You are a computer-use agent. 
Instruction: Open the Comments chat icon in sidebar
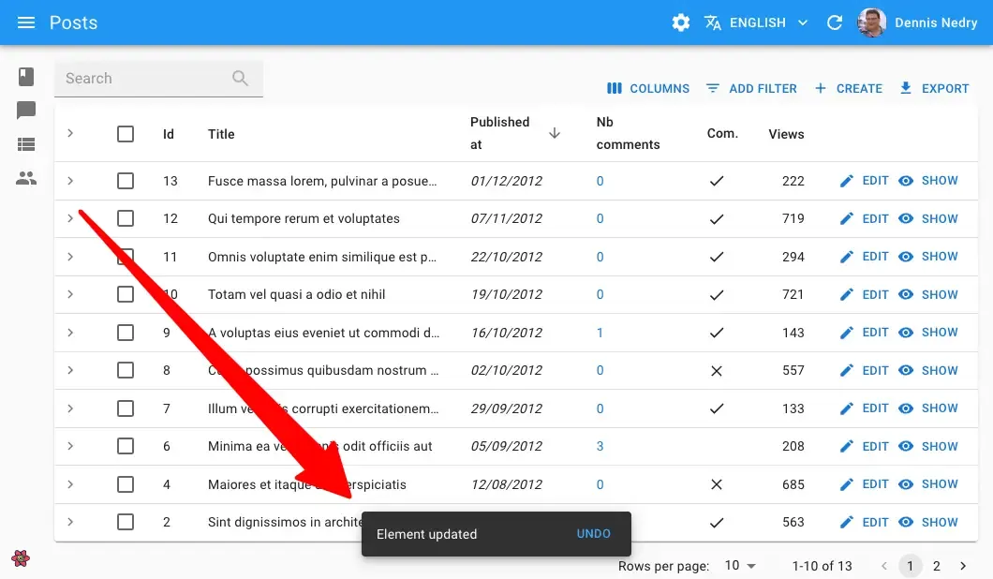[26, 111]
